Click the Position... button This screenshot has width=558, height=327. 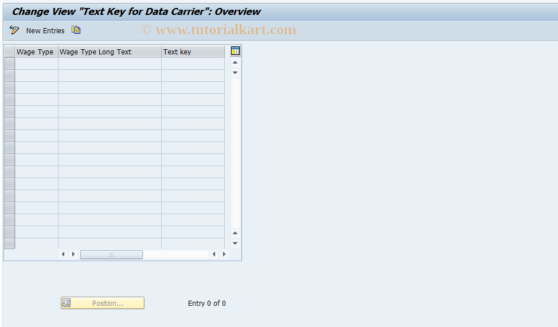[103, 303]
